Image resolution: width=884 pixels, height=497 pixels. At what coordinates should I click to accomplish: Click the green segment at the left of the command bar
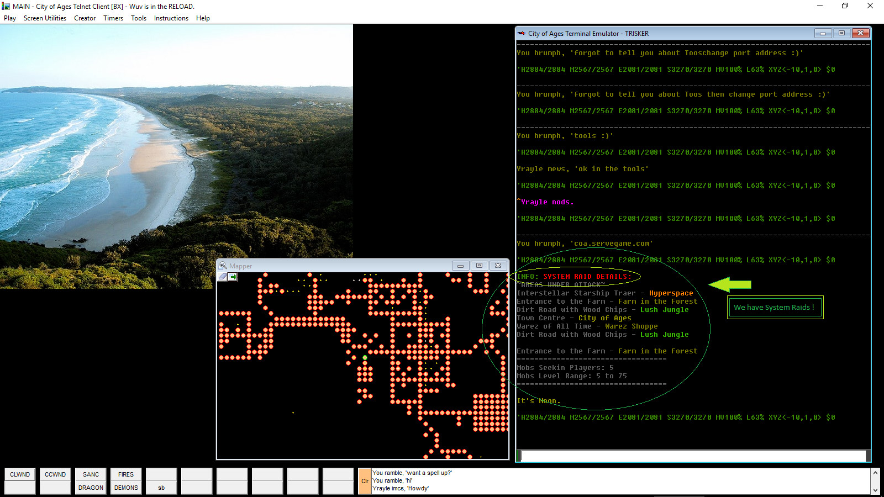click(518, 456)
